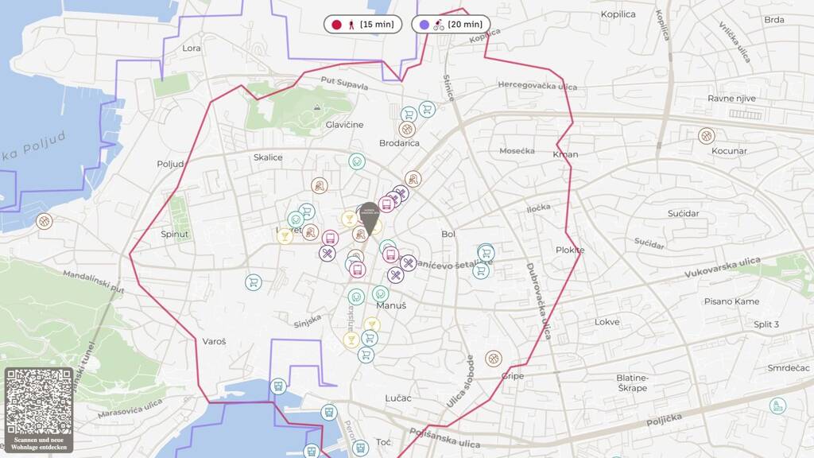Click the teal marker below Smrdečac

[777, 406]
